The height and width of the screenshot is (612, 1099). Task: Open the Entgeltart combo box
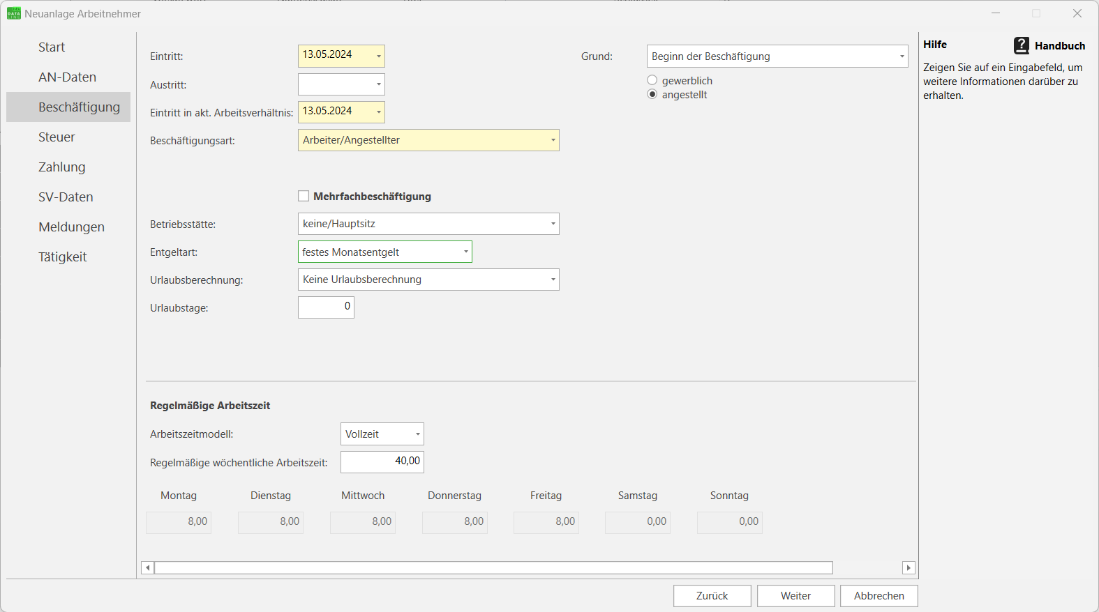[x=465, y=252]
